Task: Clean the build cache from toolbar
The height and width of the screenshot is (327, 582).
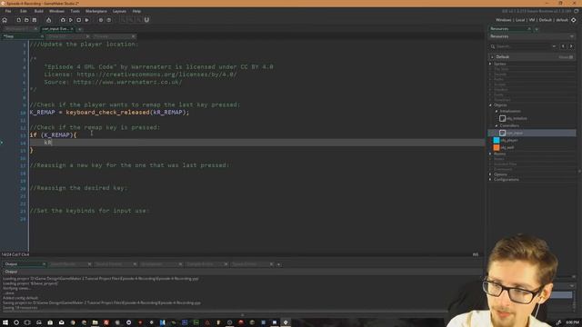Action: [87, 20]
